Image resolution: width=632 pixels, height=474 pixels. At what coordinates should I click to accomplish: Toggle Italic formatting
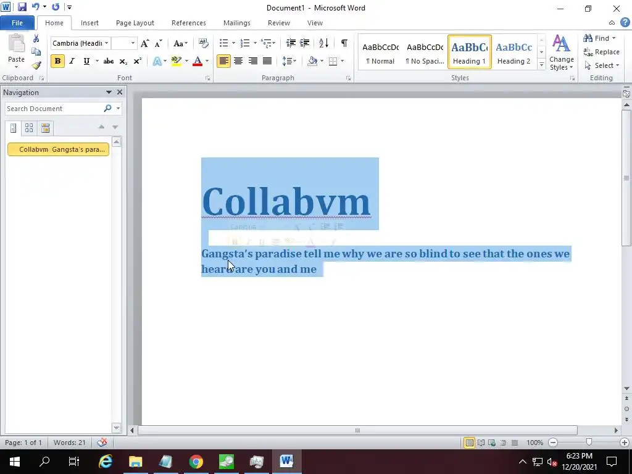click(x=72, y=61)
